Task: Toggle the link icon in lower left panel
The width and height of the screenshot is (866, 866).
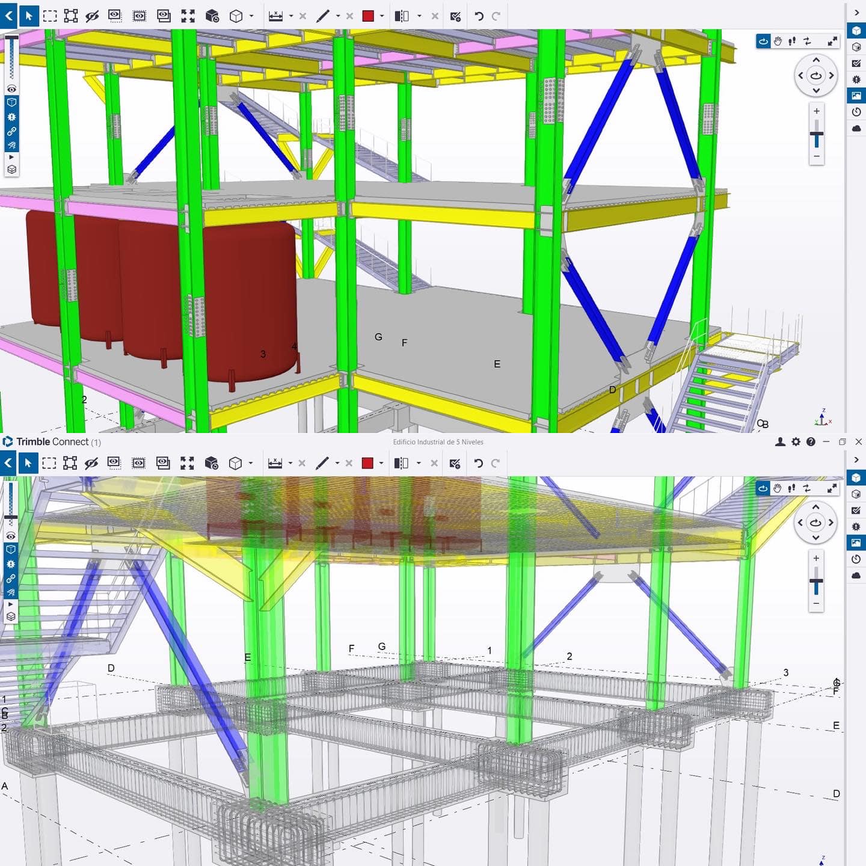Action: pos(11,579)
